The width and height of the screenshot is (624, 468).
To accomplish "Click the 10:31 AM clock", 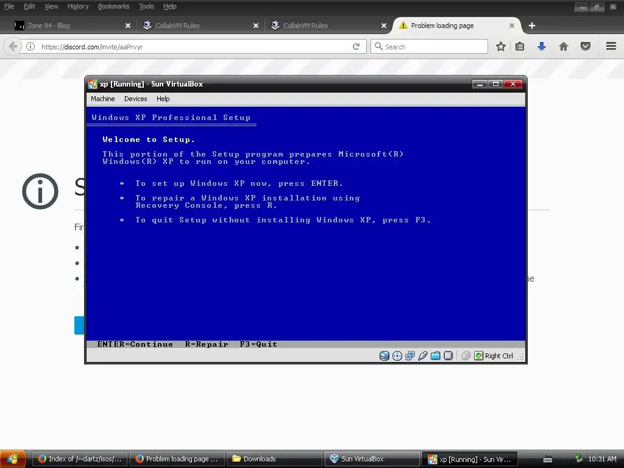I will (x=602, y=459).
